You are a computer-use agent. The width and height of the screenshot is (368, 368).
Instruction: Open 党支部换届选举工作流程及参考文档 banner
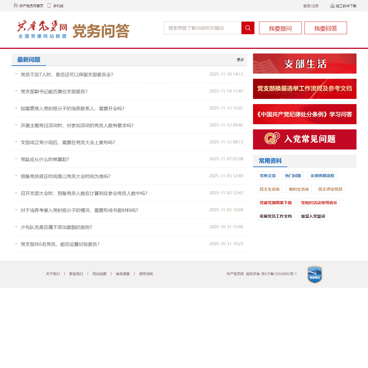[x=304, y=89]
